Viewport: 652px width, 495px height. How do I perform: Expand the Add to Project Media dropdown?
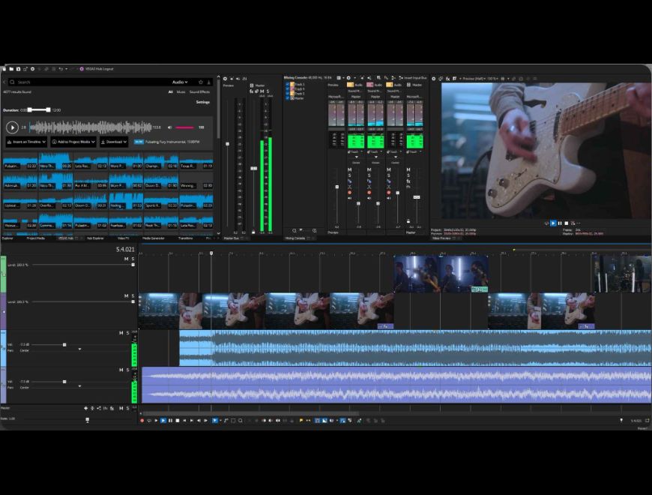point(73,142)
